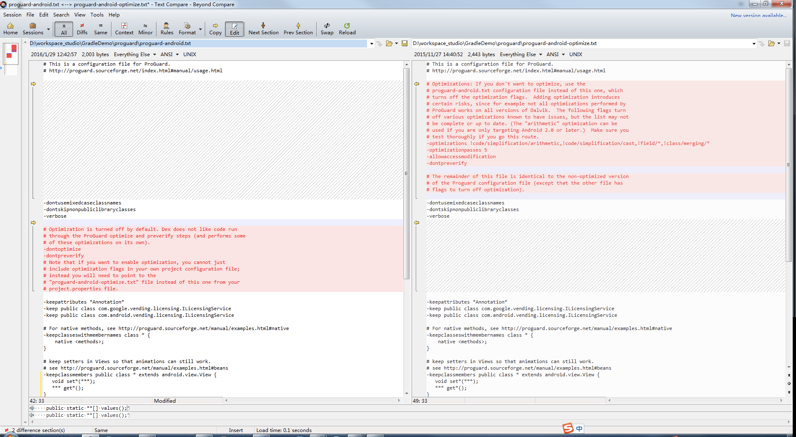796x437 pixels.
Task: Click the right file path field
Action: (x=581, y=43)
